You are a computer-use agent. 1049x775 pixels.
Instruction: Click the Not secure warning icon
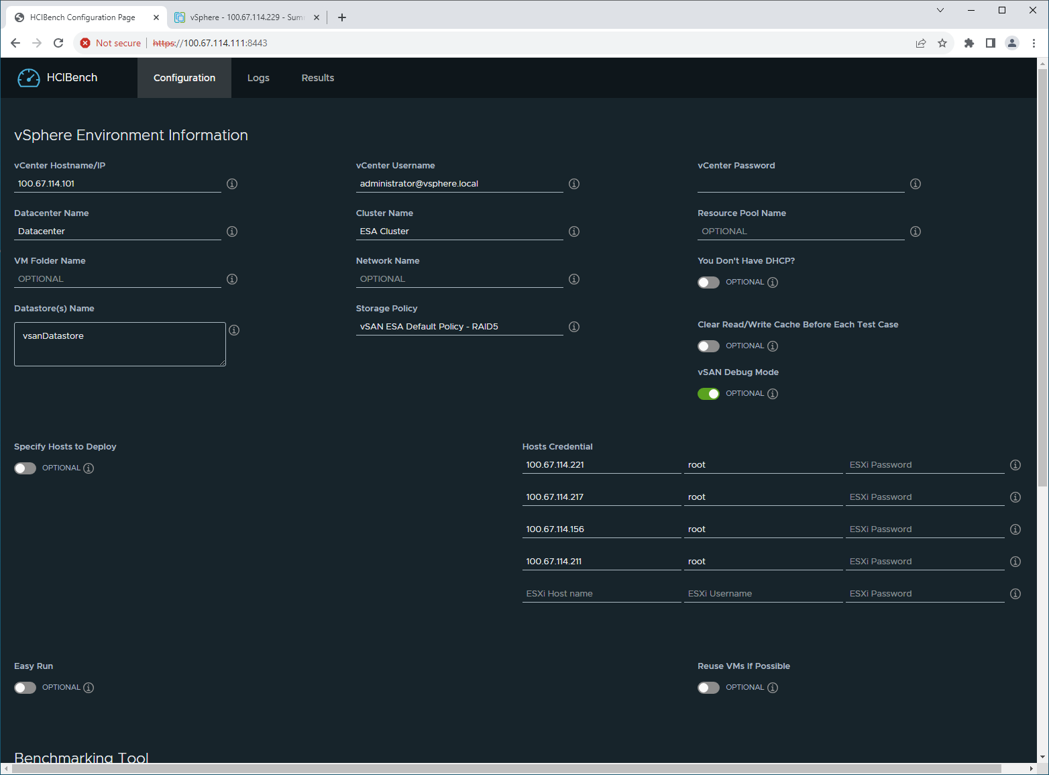[x=85, y=43]
